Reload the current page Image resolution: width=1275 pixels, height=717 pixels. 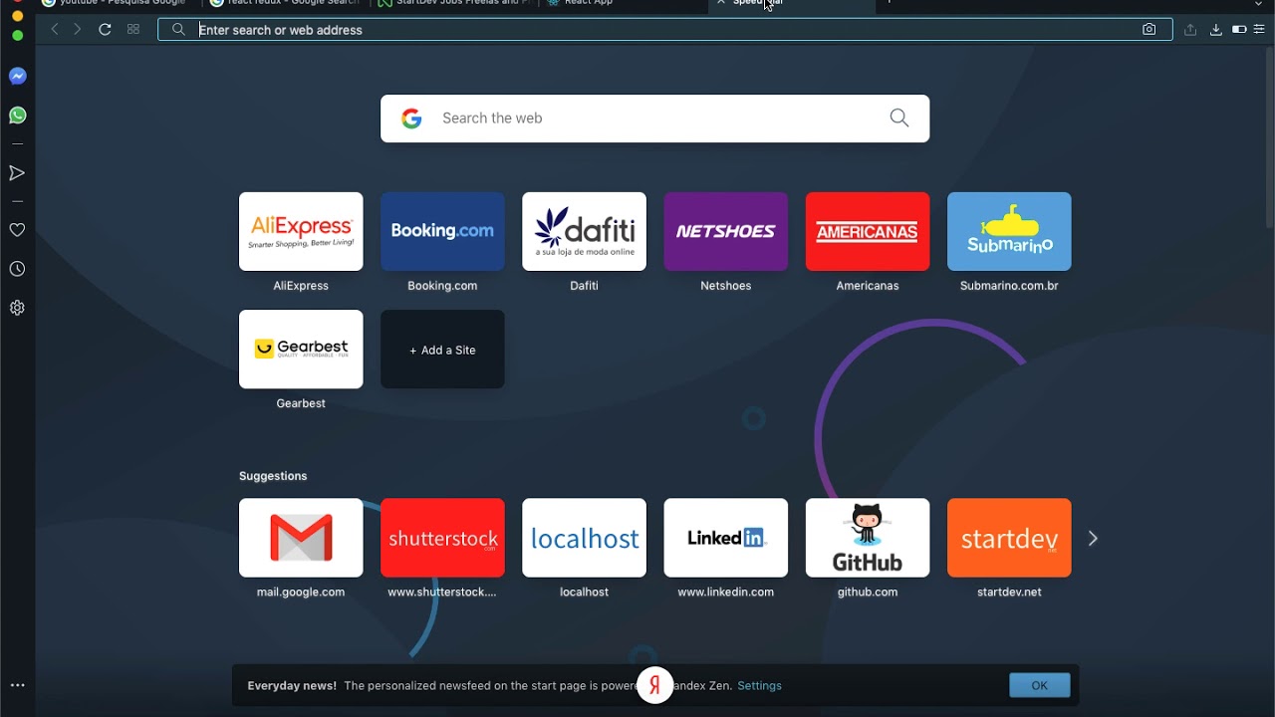pyautogui.click(x=105, y=30)
